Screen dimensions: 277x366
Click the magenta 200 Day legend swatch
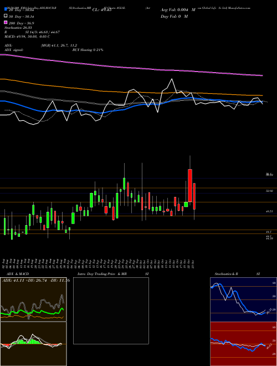point(6,23)
